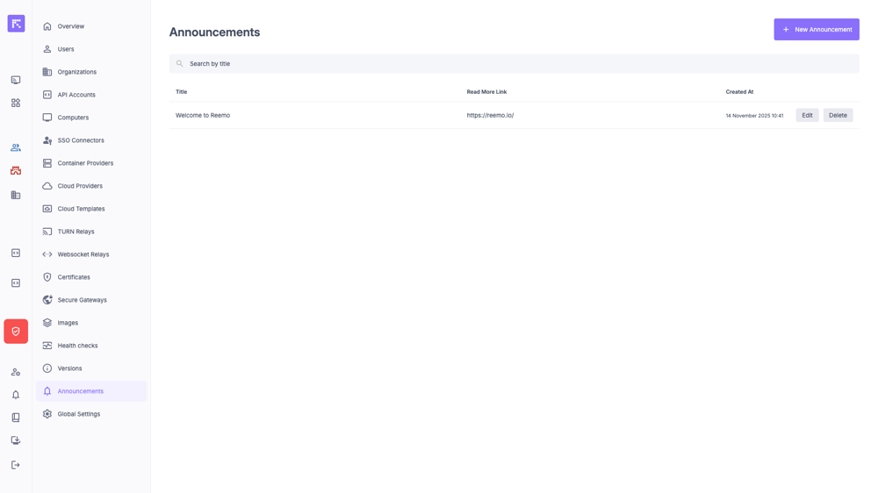Viewport: 878px width, 493px height.
Task: Open Container Providers section
Action: pos(85,163)
